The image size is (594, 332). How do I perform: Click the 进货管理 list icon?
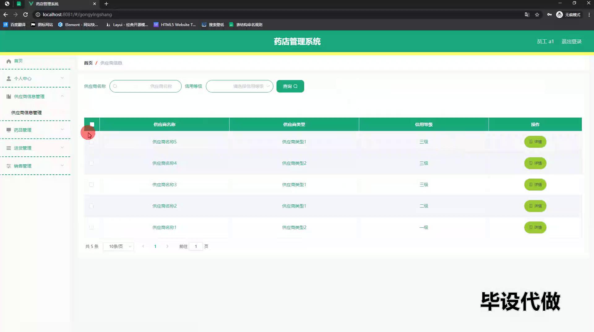[9, 148]
